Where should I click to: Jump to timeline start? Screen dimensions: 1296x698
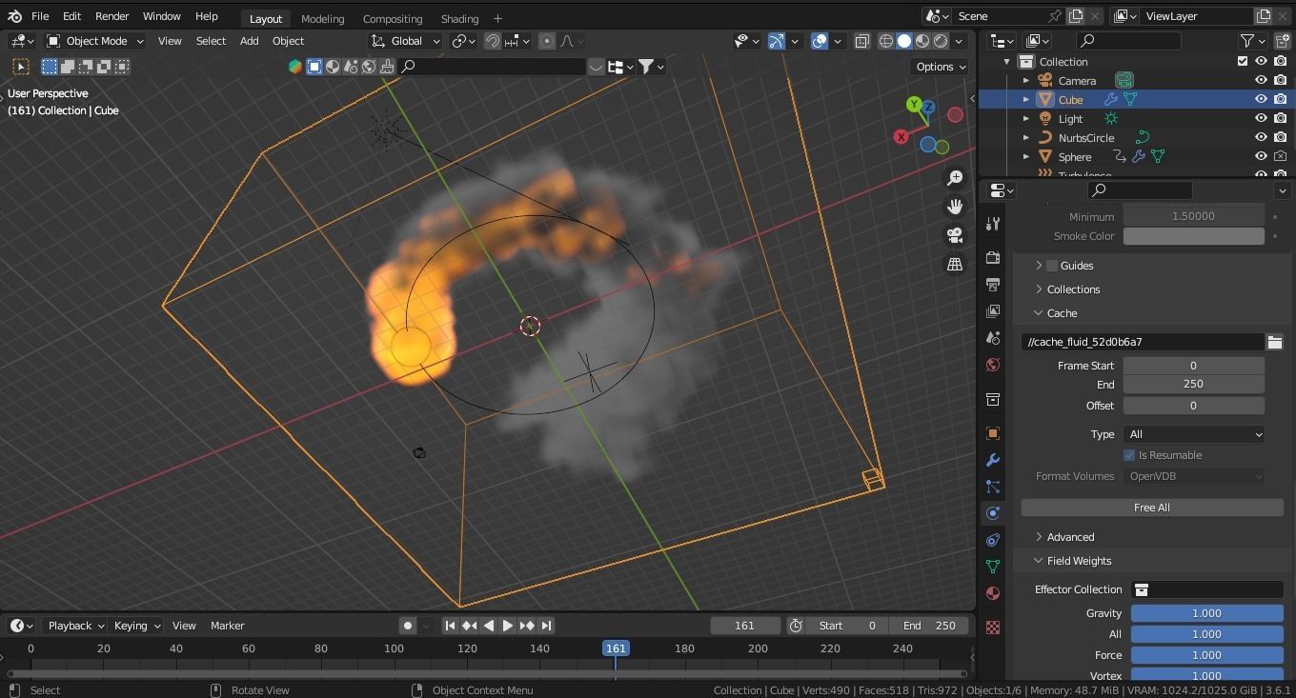tap(450, 626)
